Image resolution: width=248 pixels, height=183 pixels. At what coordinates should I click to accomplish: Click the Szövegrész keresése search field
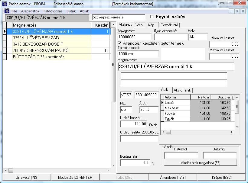(118, 17)
